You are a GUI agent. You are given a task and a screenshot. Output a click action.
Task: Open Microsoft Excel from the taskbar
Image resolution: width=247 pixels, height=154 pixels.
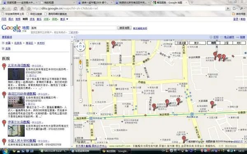click(53, 151)
